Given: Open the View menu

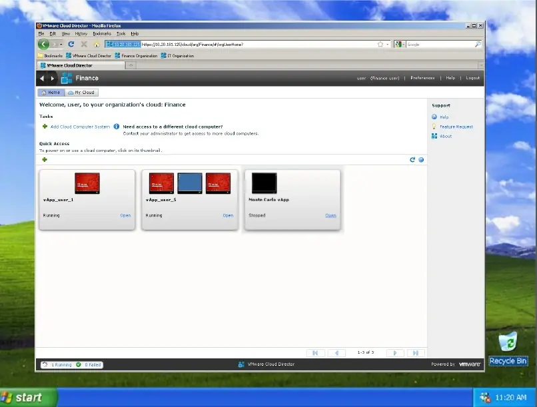Looking at the screenshot, I should click(x=65, y=33).
